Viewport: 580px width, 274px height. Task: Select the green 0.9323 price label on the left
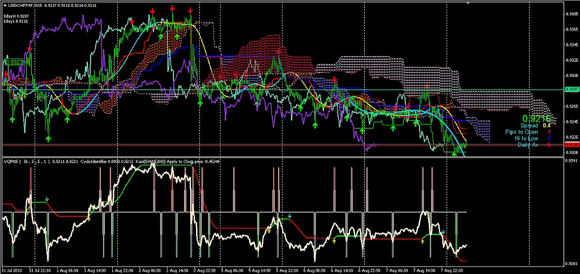[14, 62]
